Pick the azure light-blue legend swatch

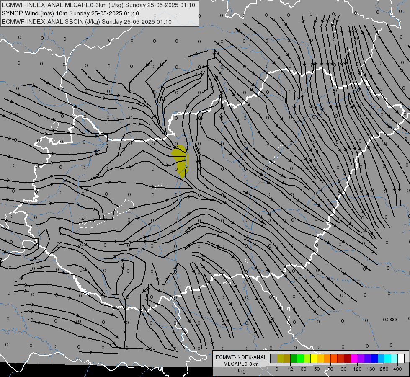click(x=381, y=358)
